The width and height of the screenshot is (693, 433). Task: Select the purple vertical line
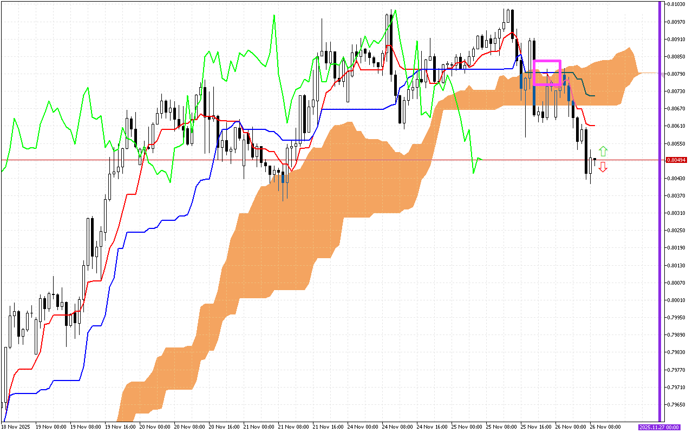pyautogui.click(x=659, y=216)
